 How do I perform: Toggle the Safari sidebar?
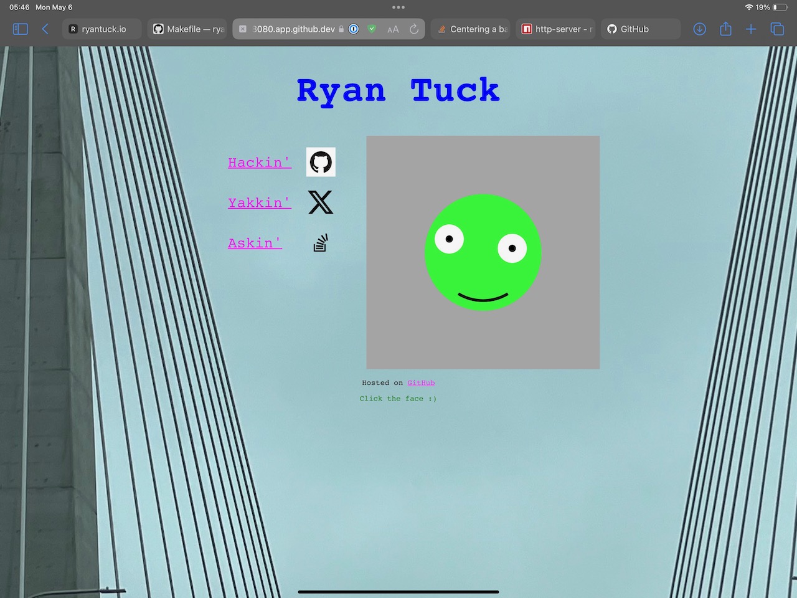coord(21,29)
